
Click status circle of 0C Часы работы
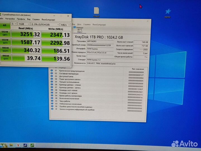click(x=52, y=101)
